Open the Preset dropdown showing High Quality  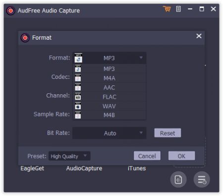click(69, 156)
